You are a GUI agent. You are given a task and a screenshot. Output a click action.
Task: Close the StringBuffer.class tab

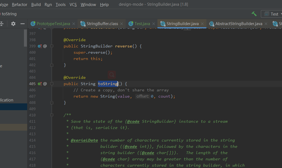tap(122, 24)
